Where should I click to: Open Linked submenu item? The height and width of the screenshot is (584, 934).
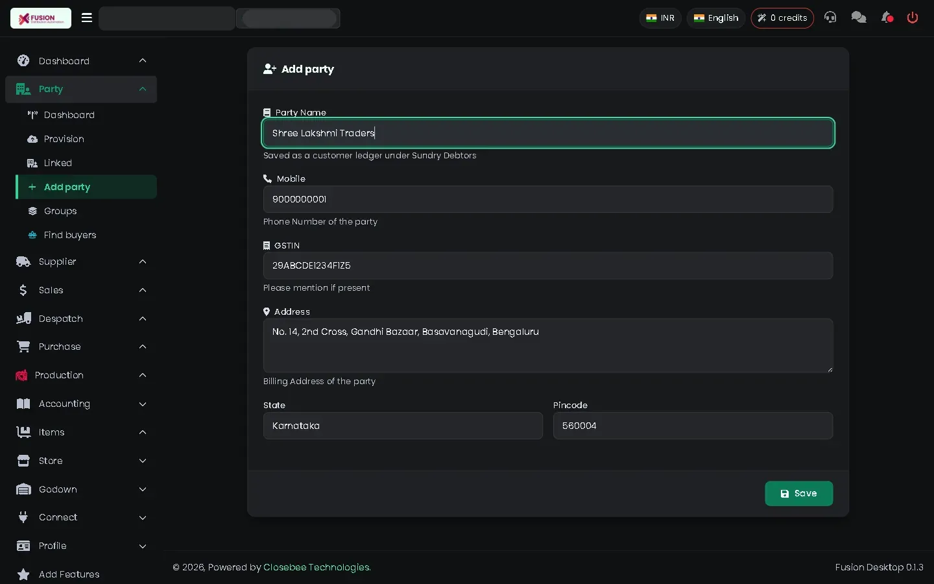click(x=86, y=163)
